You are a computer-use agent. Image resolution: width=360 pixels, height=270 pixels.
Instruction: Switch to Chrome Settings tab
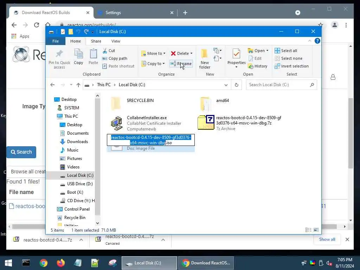[135, 13]
